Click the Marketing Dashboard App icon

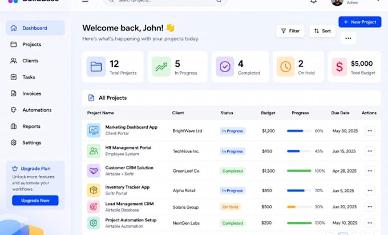coord(94,130)
